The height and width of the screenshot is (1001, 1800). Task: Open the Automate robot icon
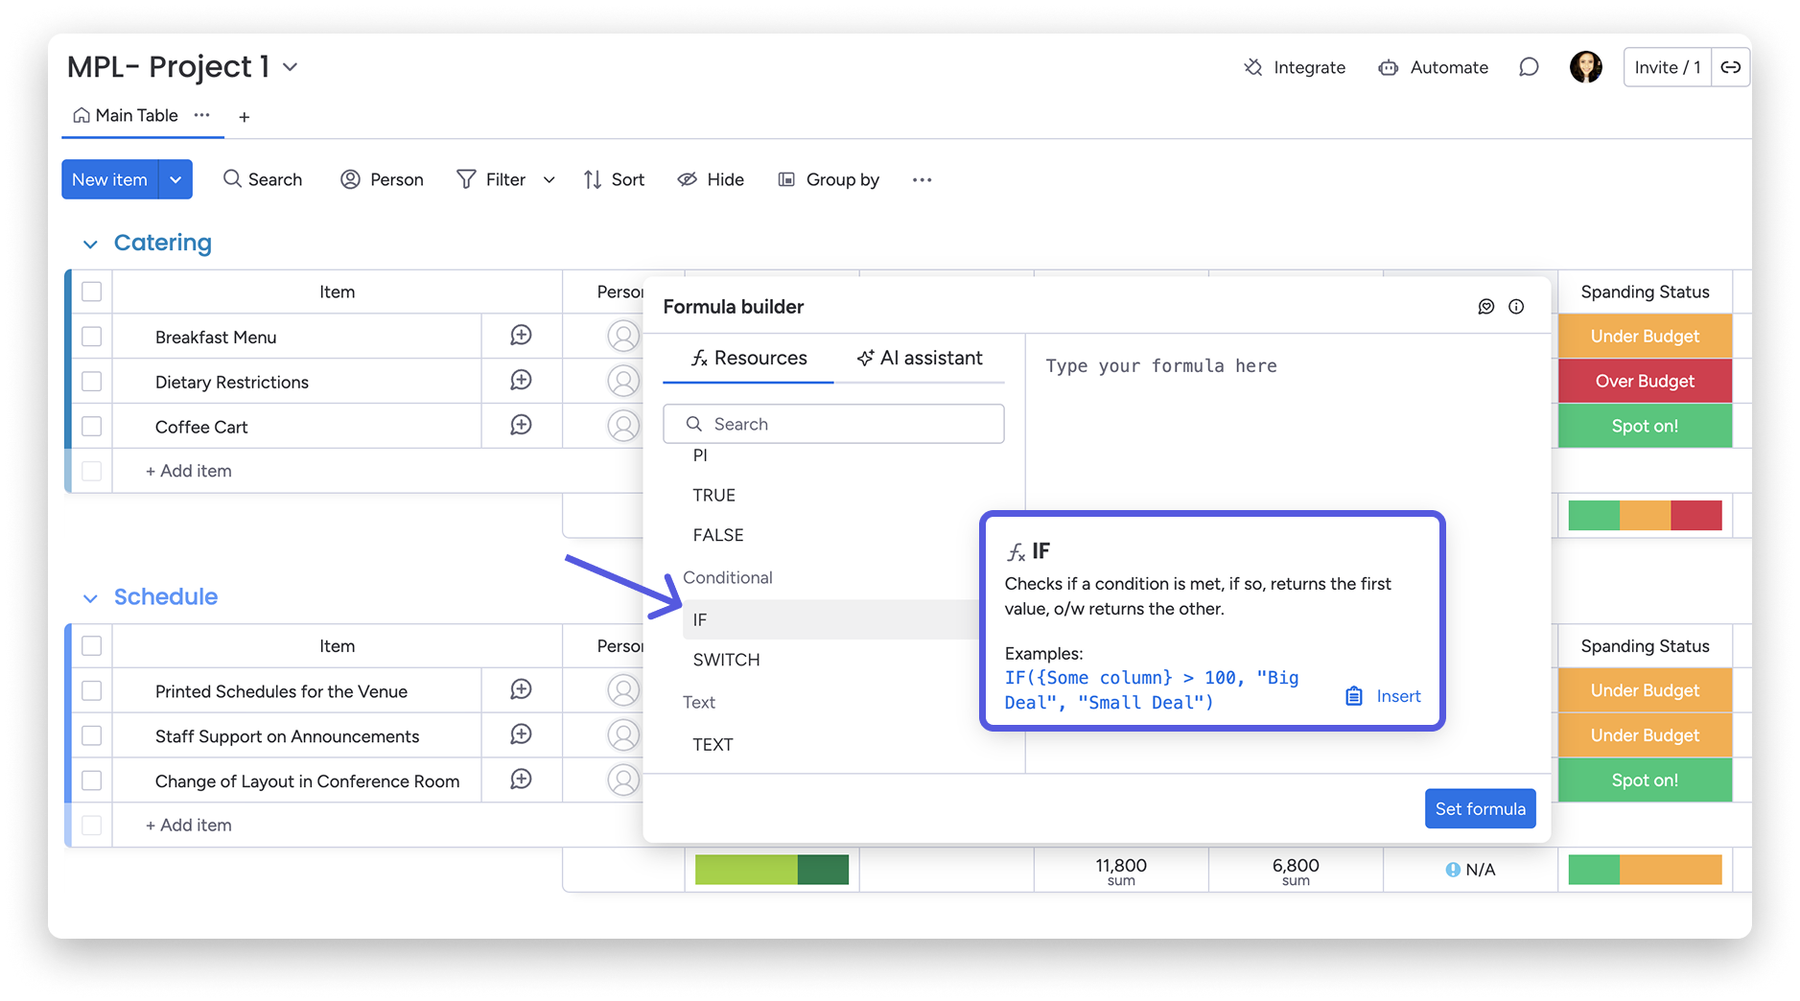click(x=1388, y=67)
